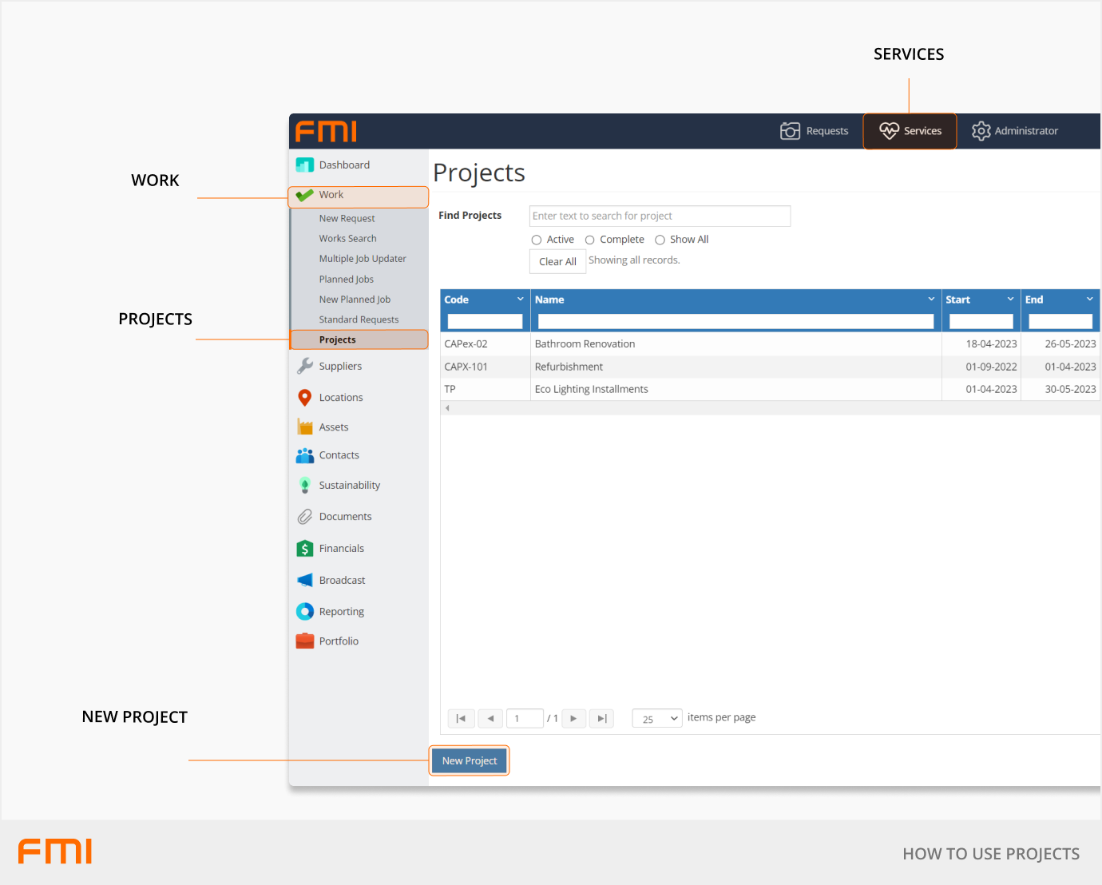Click the Broadcast megaphone icon
Image resolution: width=1102 pixels, height=885 pixels.
coord(304,581)
